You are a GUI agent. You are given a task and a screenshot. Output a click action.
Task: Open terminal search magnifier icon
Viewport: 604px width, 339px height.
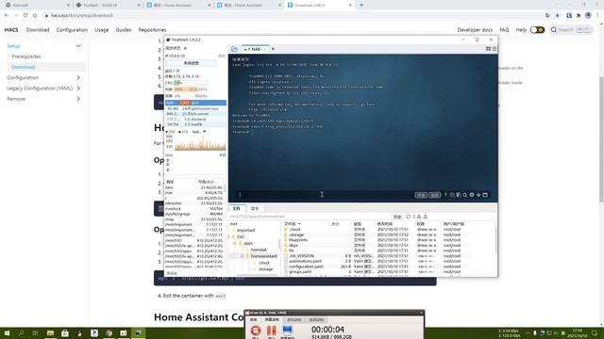coord(465,195)
